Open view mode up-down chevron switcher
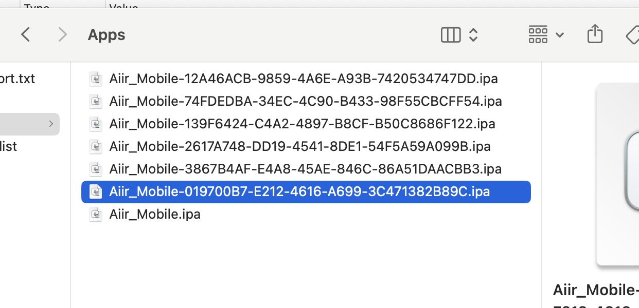639x308 pixels. [473, 35]
